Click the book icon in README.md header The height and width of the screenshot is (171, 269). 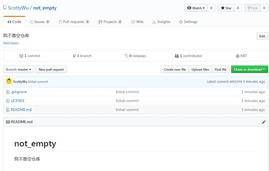8,122
